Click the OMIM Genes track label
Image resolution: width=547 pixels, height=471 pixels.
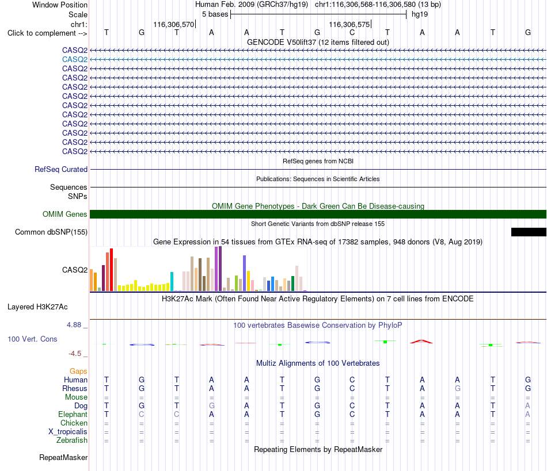65,215
